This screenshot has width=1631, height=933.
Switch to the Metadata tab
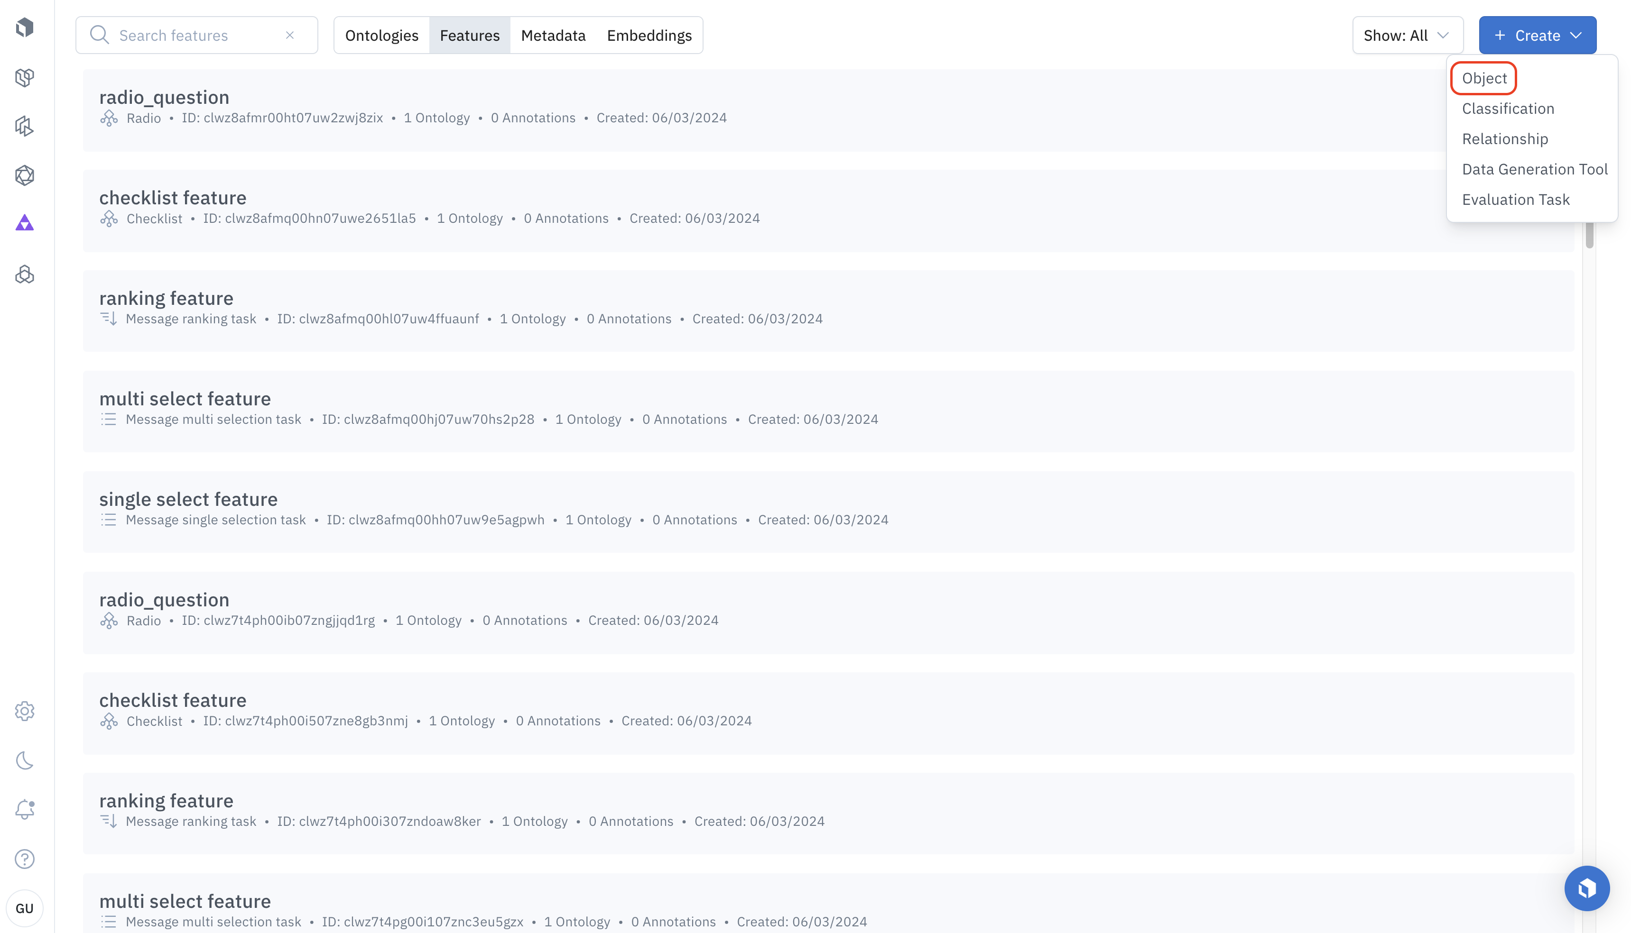(553, 35)
